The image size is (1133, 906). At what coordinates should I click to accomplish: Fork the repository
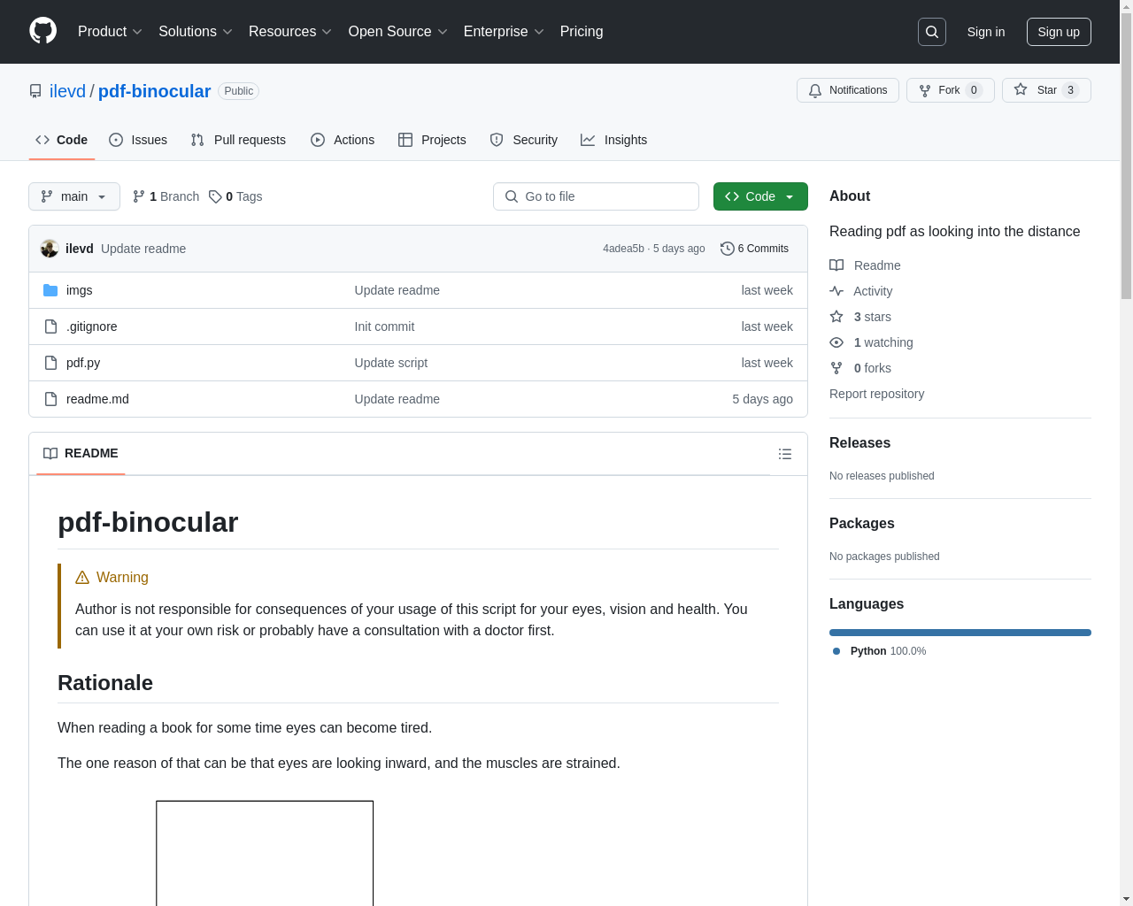click(x=951, y=90)
